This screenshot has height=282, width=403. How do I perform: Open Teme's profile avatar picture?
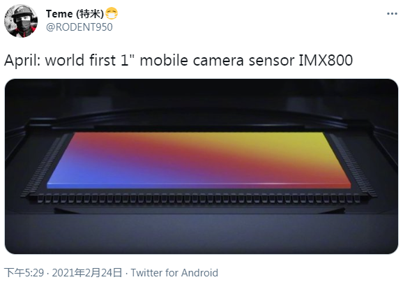click(21, 21)
